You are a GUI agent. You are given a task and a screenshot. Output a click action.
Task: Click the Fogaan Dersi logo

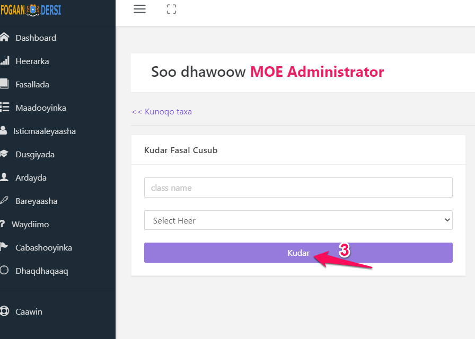(31, 10)
